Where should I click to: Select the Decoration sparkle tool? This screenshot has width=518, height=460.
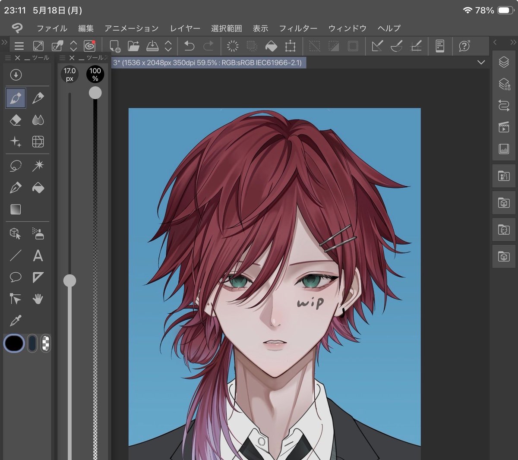pyautogui.click(x=16, y=142)
